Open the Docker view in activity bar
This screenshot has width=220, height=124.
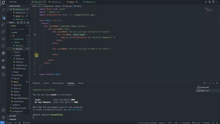pyautogui.click(x=3, y=60)
